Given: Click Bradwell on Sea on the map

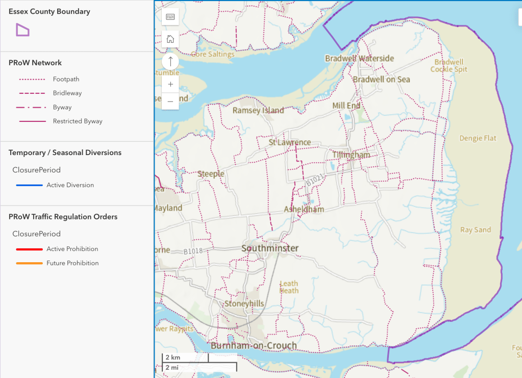Looking at the screenshot, I should pos(381,79).
